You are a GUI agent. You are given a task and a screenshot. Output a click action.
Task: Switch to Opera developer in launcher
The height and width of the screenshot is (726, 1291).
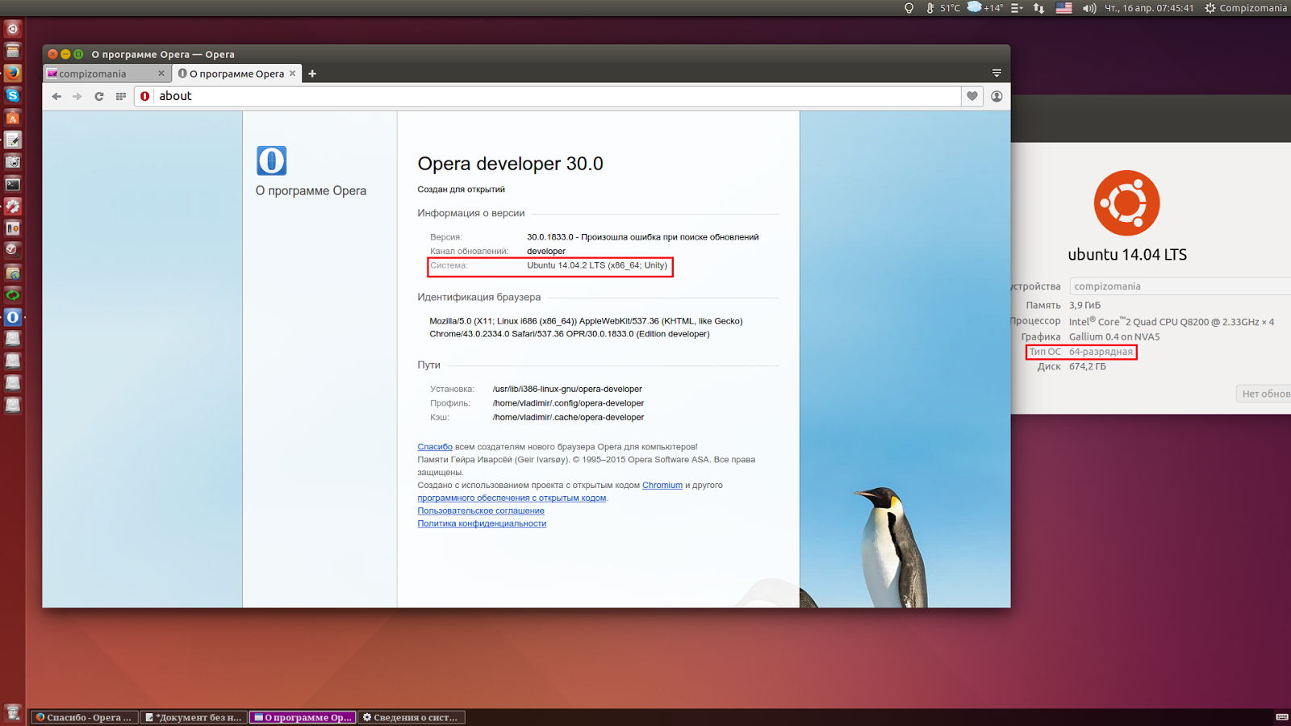(x=12, y=317)
